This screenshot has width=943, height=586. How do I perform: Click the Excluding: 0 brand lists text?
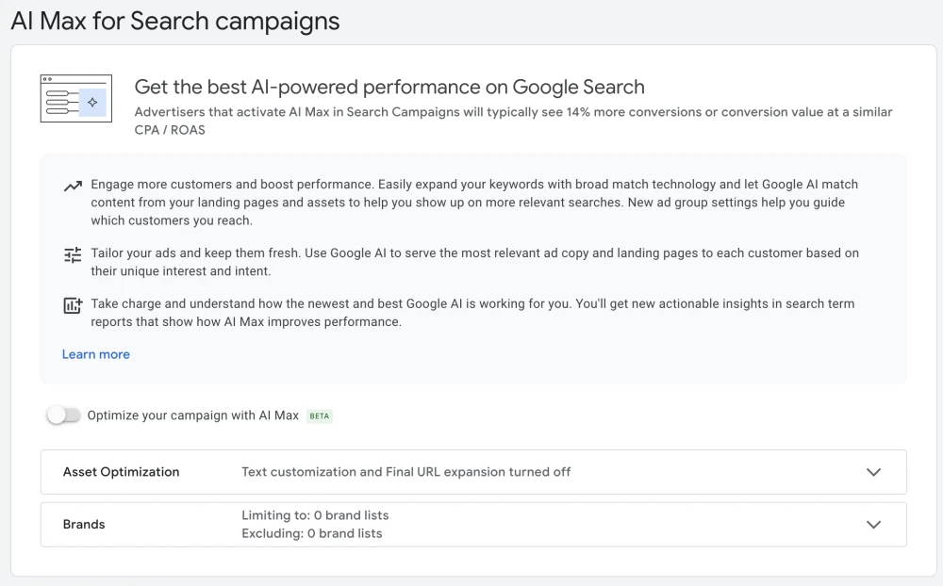coord(311,533)
